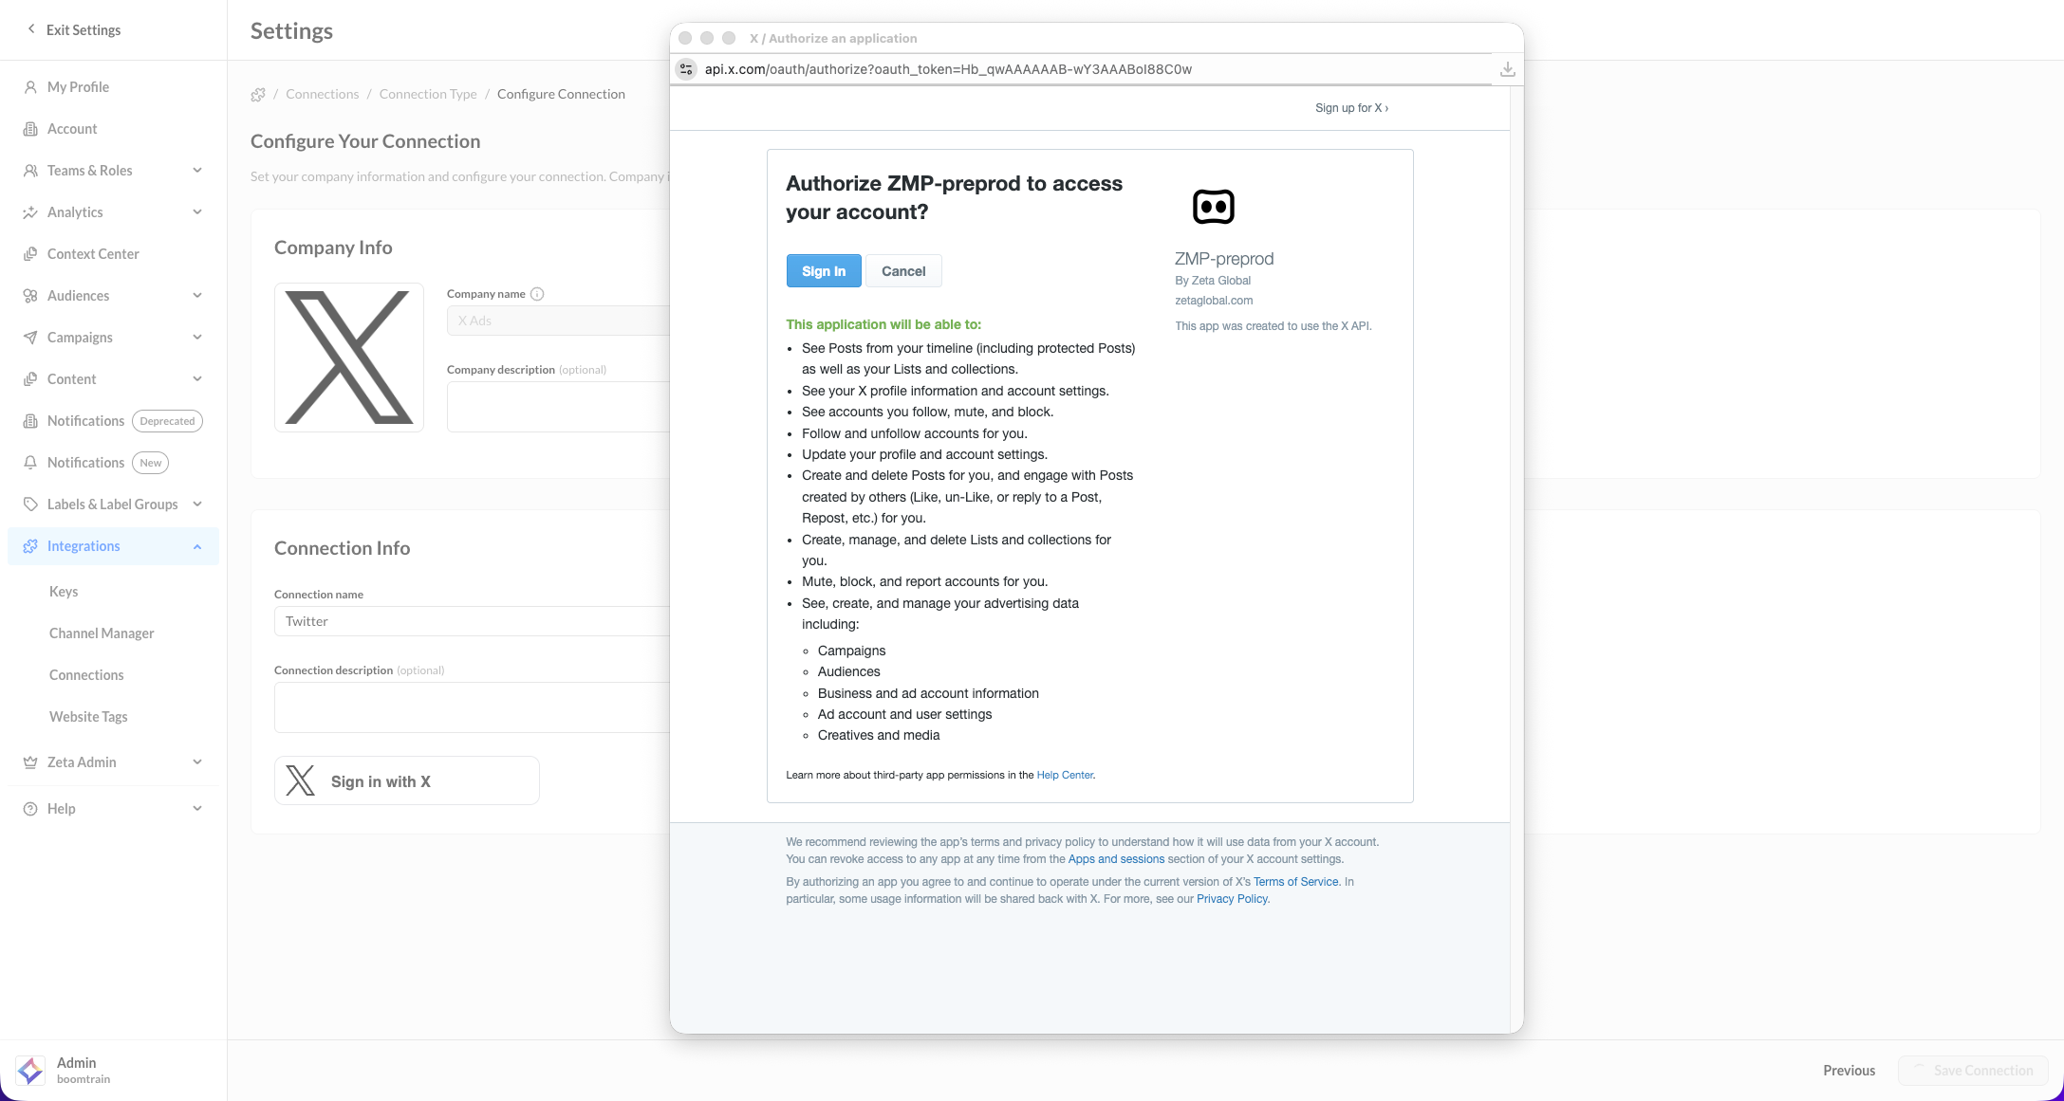Click the ZMP-preprod app logo icon

click(x=1214, y=207)
